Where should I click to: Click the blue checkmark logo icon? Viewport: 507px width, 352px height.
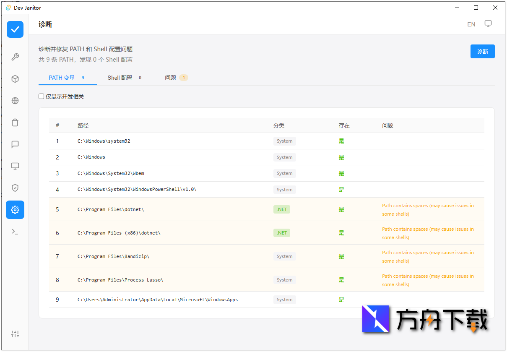15,29
